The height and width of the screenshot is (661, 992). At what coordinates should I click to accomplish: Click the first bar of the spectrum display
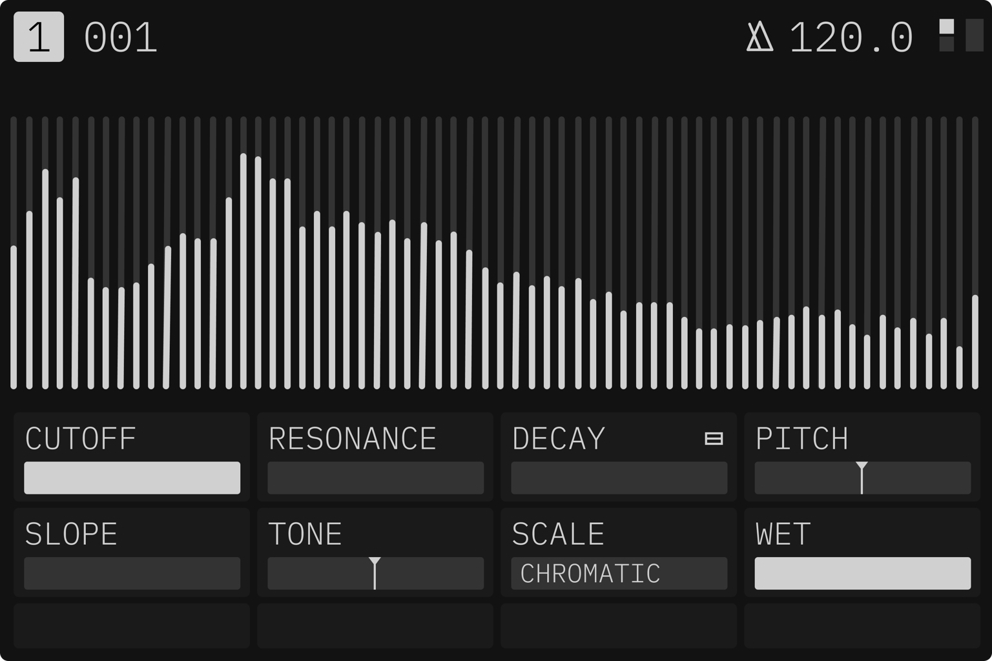click(x=14, y=316)
